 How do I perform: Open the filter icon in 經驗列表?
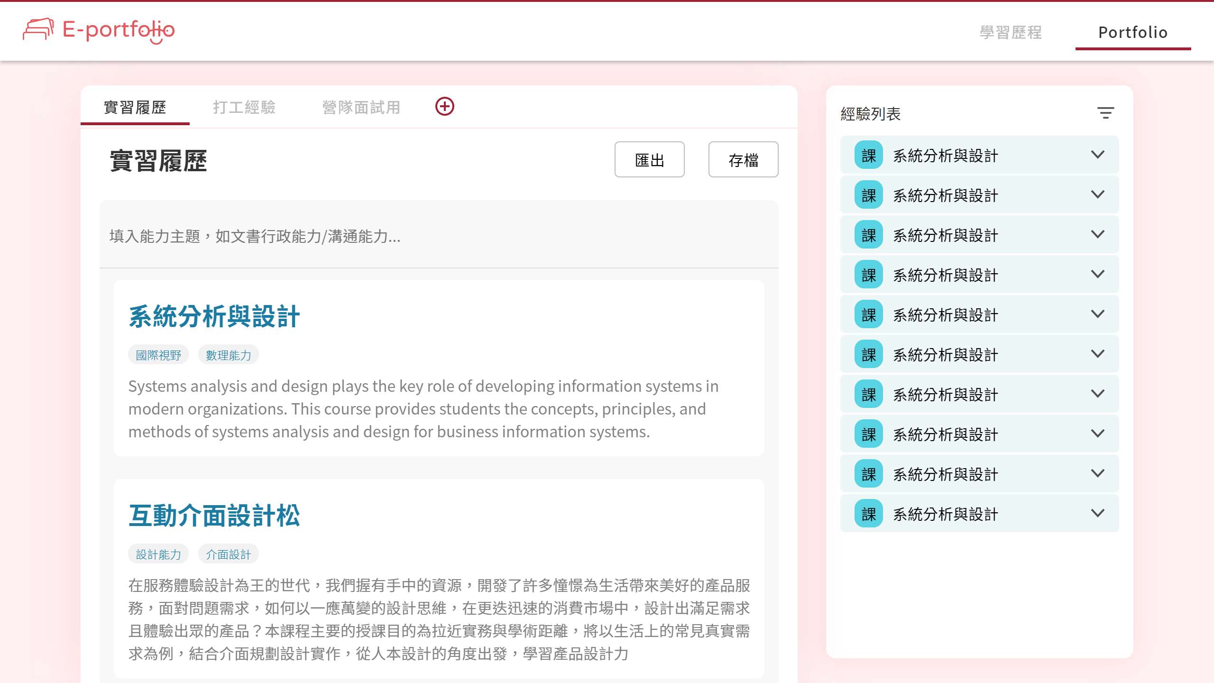(x=1105, y=113)
